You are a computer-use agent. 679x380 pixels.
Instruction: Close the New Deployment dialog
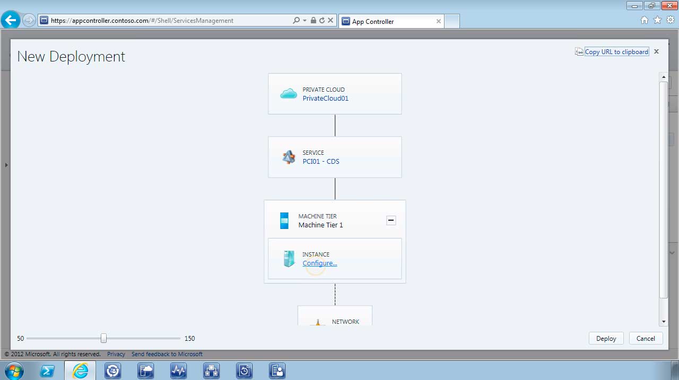[x=656, y=51]
